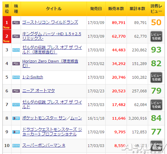Open the 1-2-Switch title link
This screenshot has width=167, height=154.
point(33,77)
